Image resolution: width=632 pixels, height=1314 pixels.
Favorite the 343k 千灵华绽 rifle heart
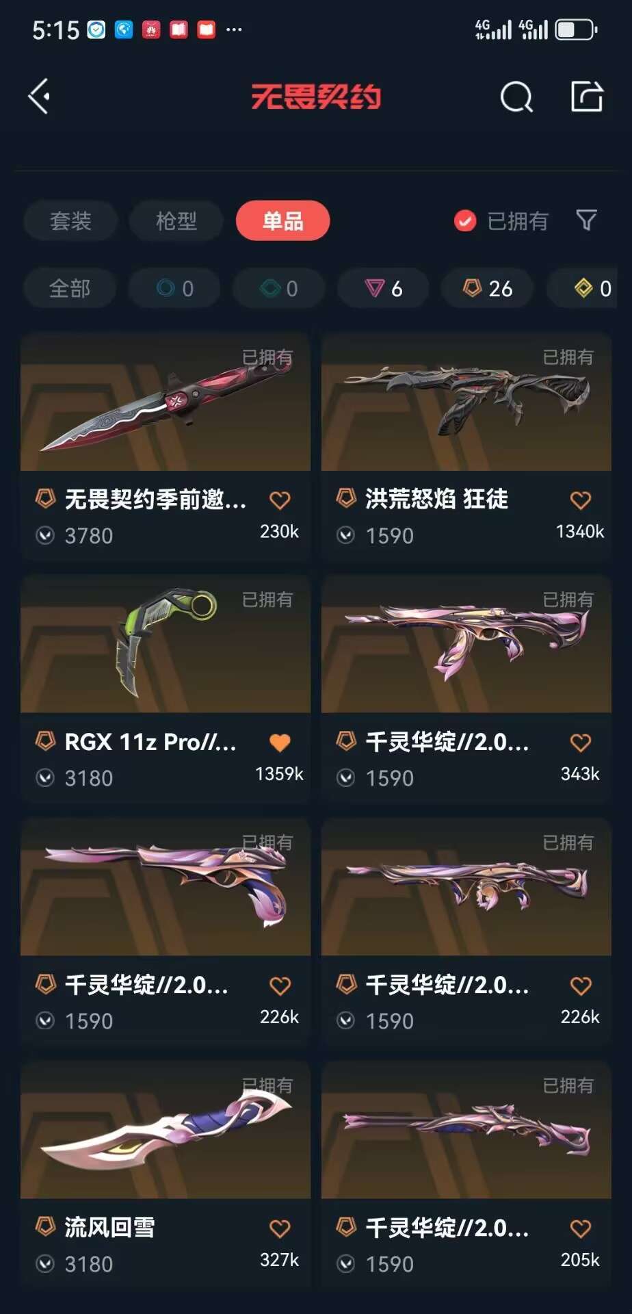[x=581, y=743]
